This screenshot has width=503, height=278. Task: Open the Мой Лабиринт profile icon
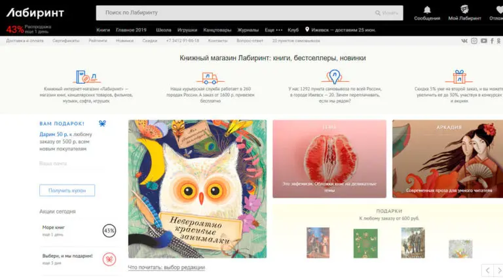464,9
